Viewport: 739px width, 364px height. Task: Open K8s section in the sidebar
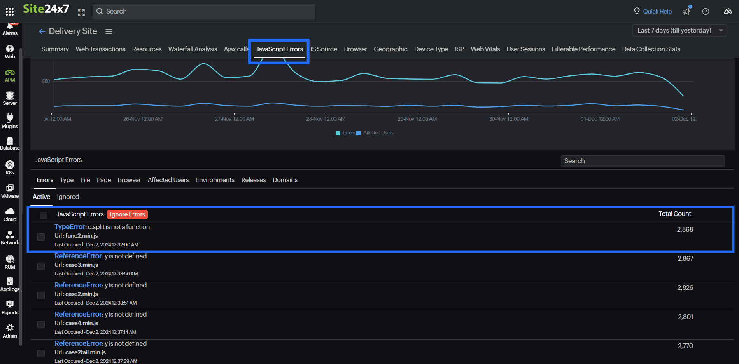[10, 168]
